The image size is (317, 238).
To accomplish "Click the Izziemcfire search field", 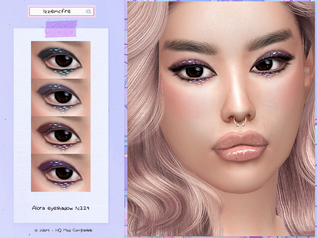I will point(57,11).
